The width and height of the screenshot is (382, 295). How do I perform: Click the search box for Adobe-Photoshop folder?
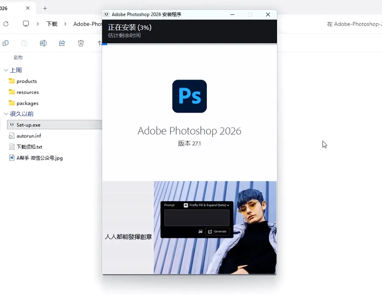point(355,24)
